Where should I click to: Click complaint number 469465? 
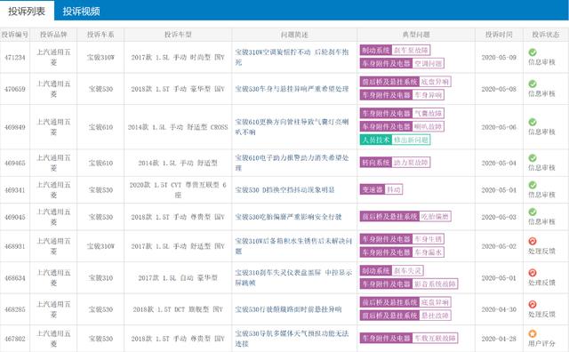(15, 163)
